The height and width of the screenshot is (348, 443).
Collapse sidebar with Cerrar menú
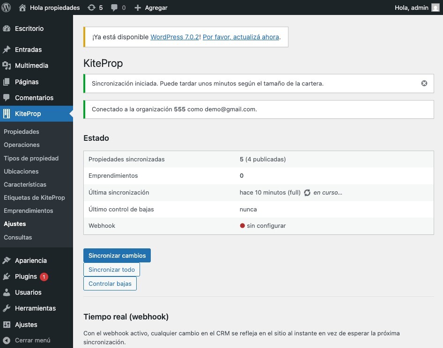pos(37,341)
